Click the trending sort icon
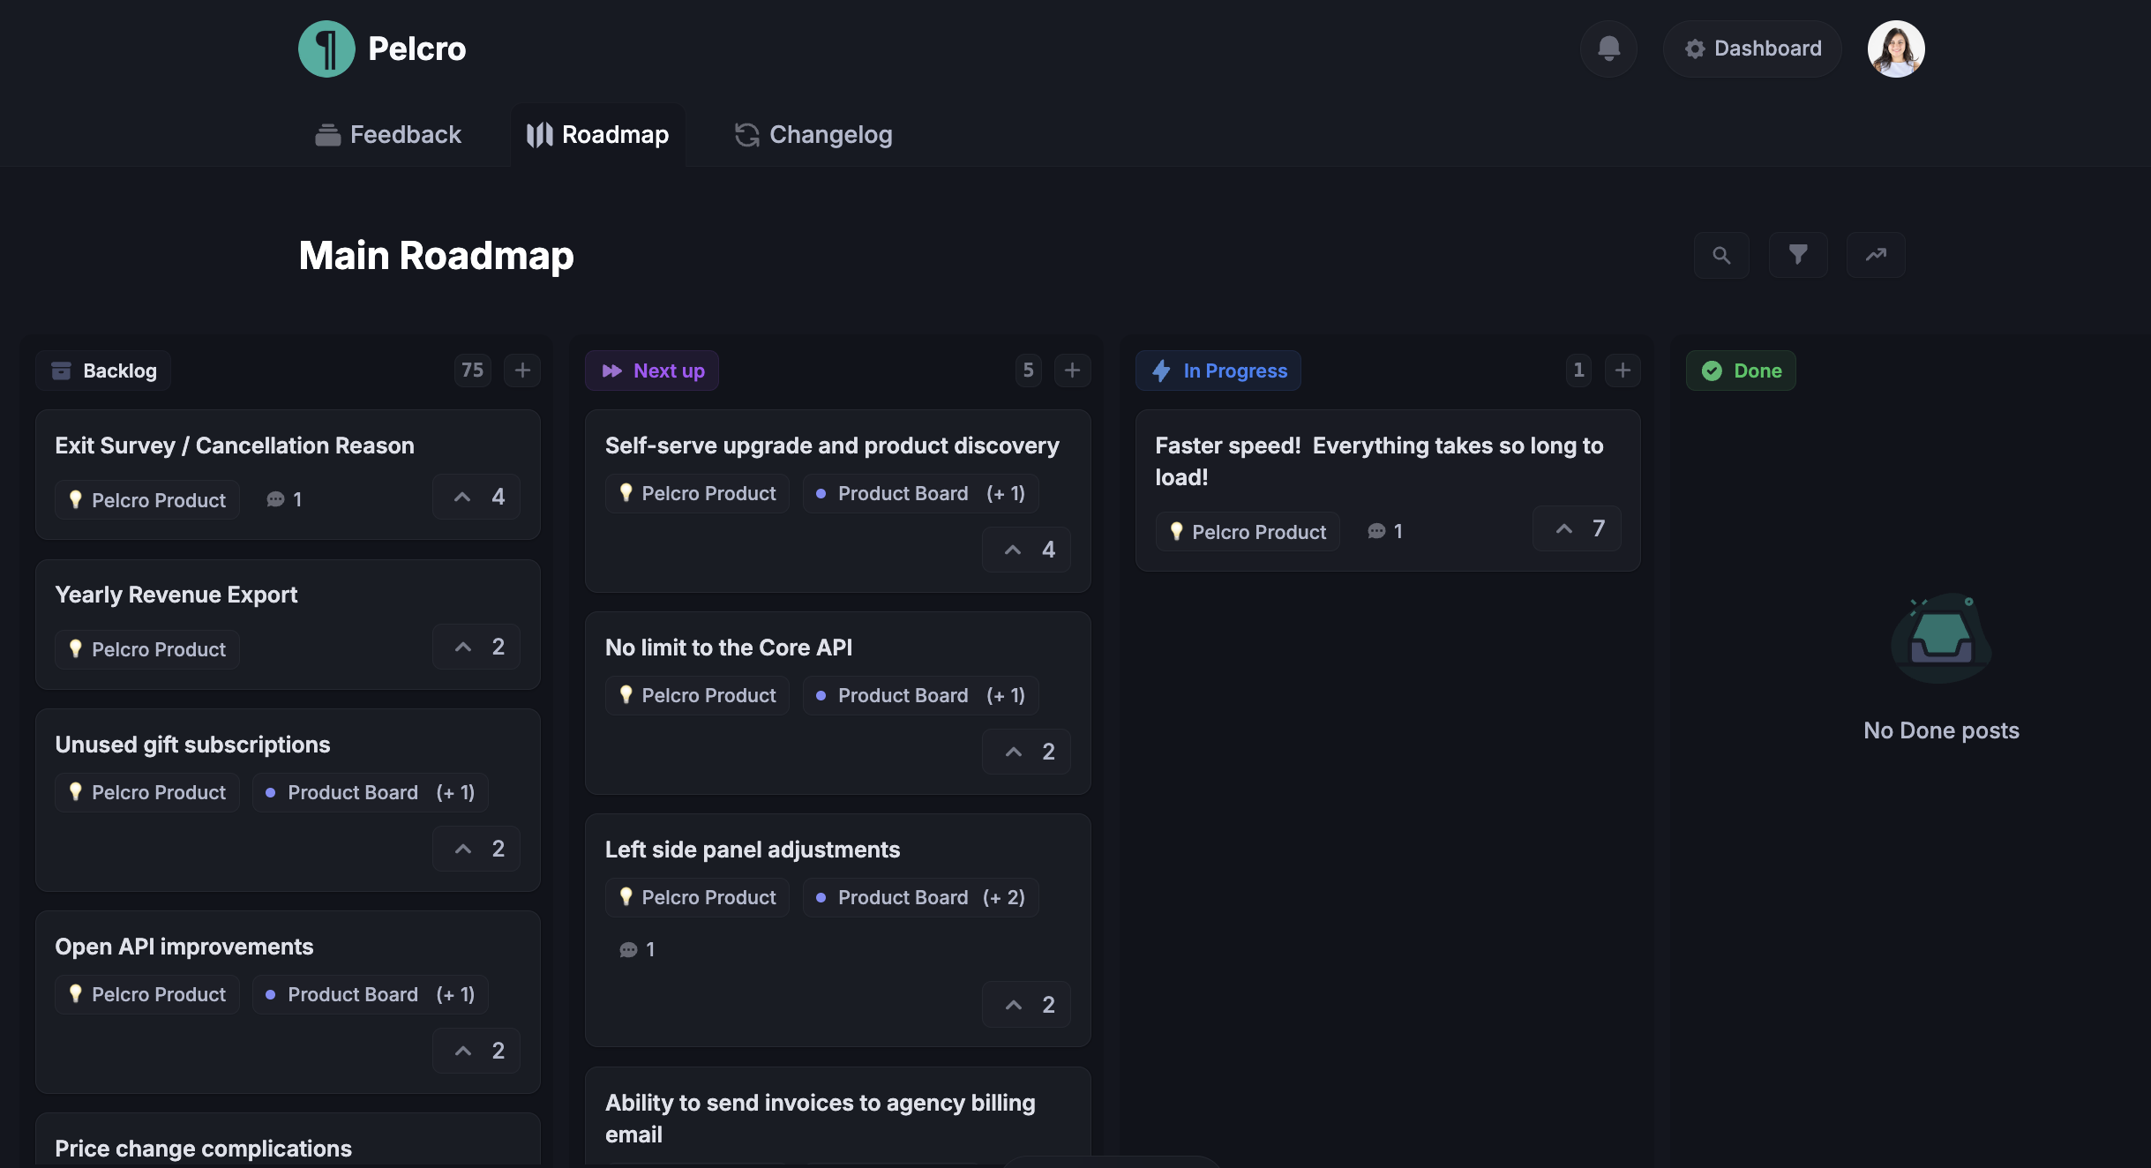Viewport: 2151px width, 1168px height. [1876, 255]
